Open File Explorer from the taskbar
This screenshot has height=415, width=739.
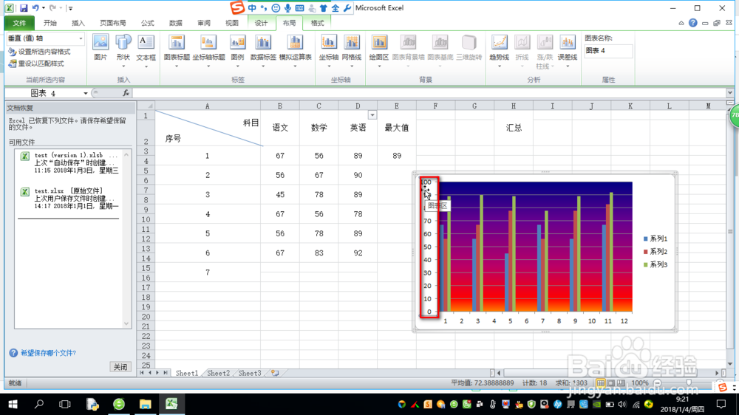(x=145, y=404)
